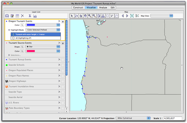Remove the Tsunami Runup Events layer
The height and width of the screenshot is (123, 187).
coord(59,59)
